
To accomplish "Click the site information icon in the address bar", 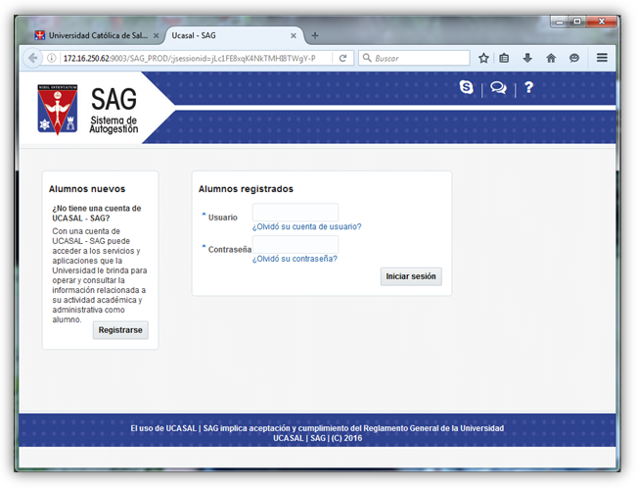I will [x=52, y=58].
